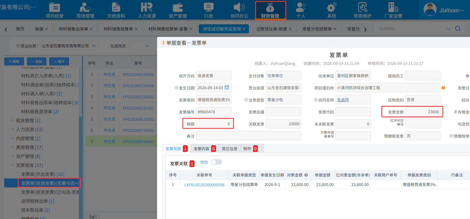Screen dimensions: 470x219
Task: Collapse 发票税务 [37] tree node
Action: (x=13, y=165)
